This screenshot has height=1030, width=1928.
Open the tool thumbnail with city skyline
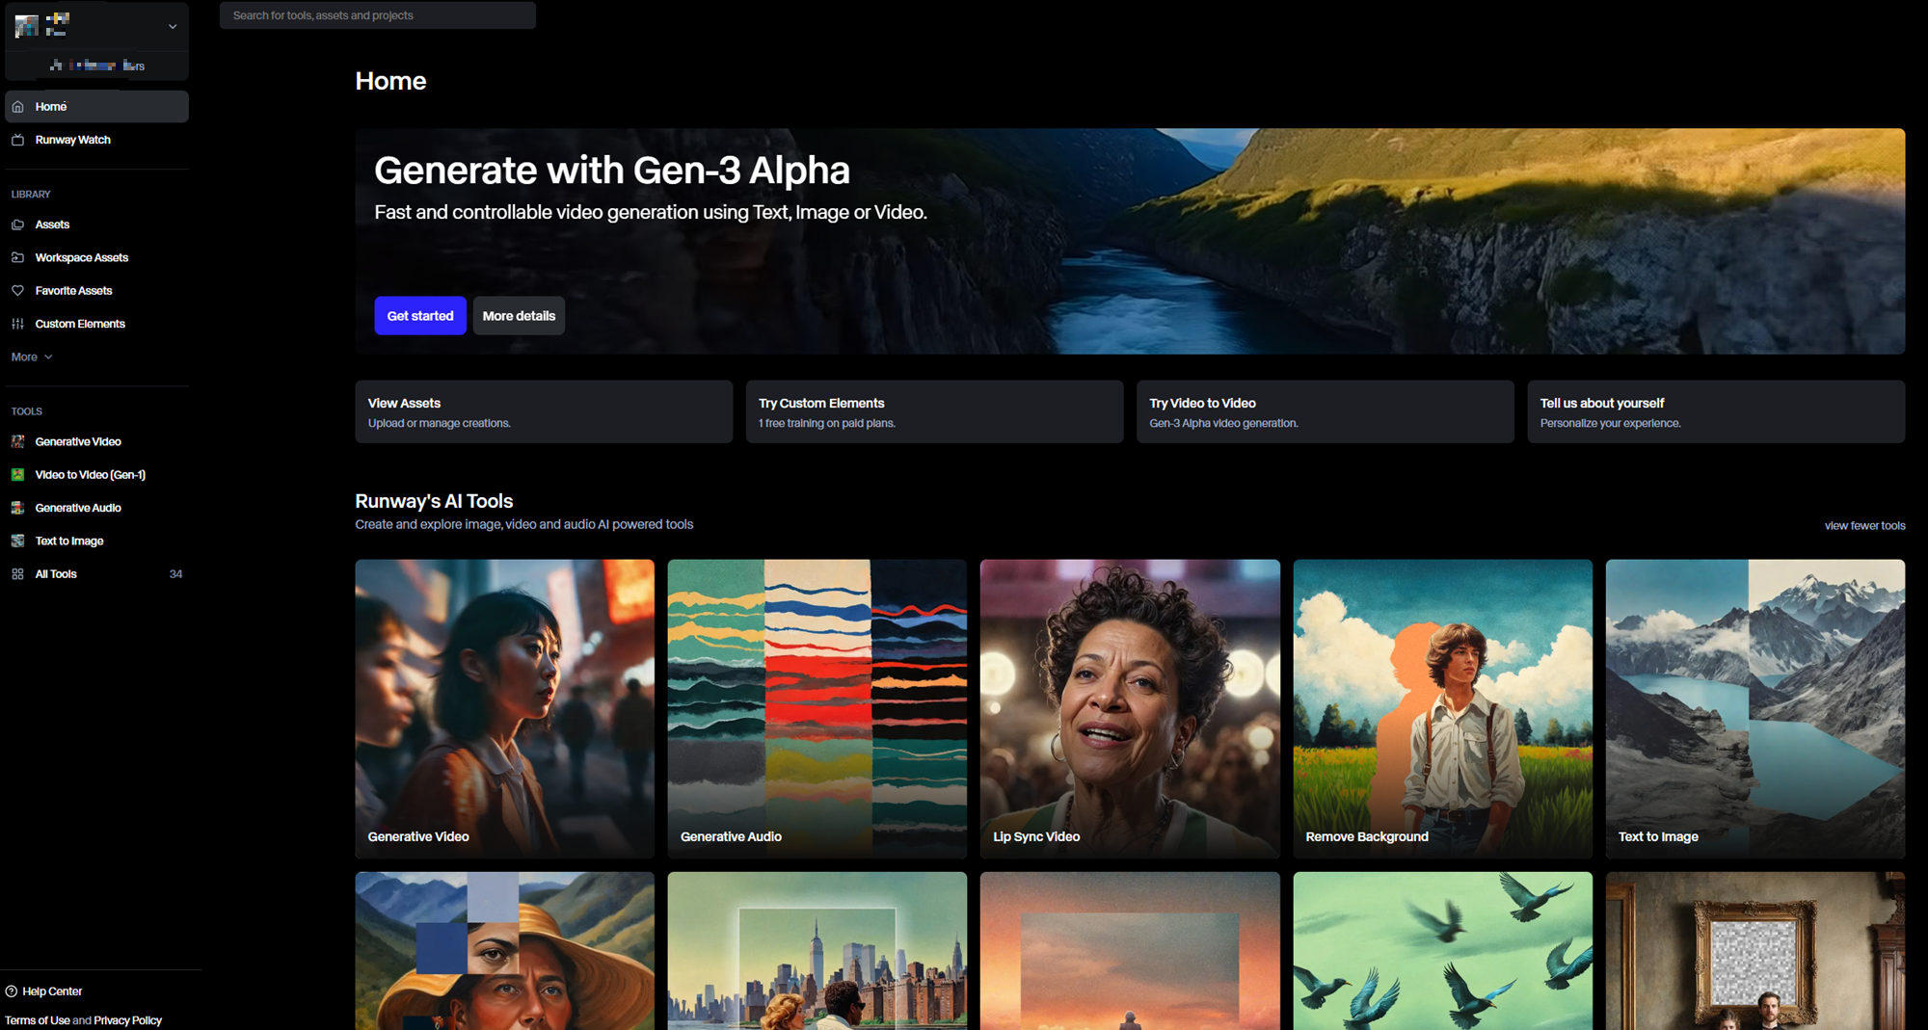(817, 951)
